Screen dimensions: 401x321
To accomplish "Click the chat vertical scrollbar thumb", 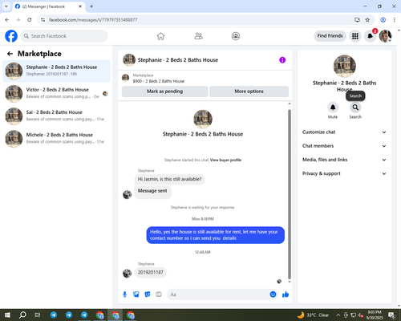I will (x=290, y=194).
